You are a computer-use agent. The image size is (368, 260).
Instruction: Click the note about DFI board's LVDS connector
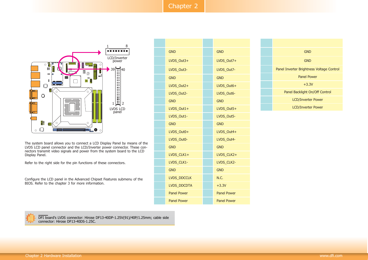click(104, 219)
